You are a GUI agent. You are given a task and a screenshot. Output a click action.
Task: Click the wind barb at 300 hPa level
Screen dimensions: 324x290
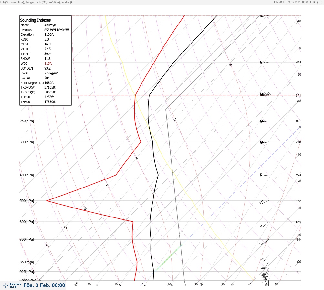264,142
